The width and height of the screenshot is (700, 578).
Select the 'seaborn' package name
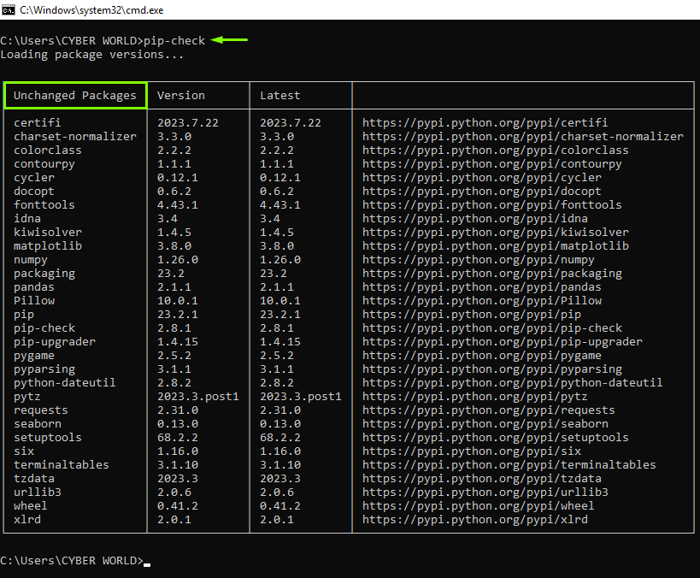click(x=37, y=424)
